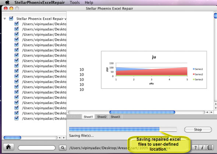217x154 pixels.
Task: Open help with the question mark icon
Action: (195, 148)
